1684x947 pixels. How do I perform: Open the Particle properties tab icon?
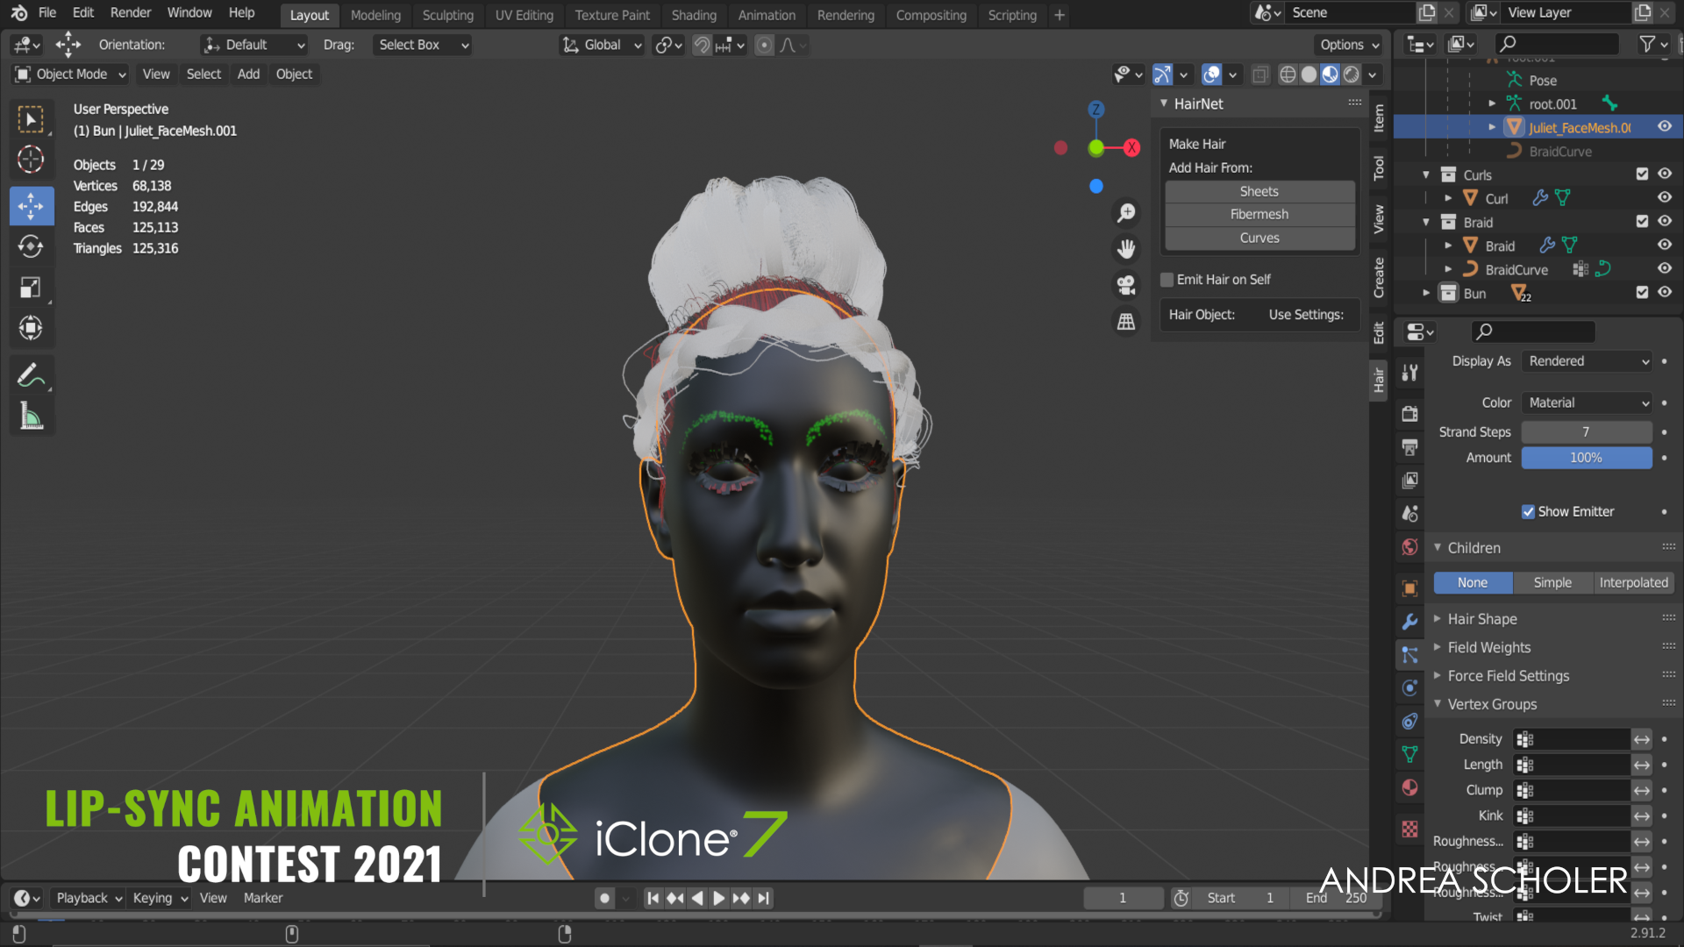click(1409, 655)
